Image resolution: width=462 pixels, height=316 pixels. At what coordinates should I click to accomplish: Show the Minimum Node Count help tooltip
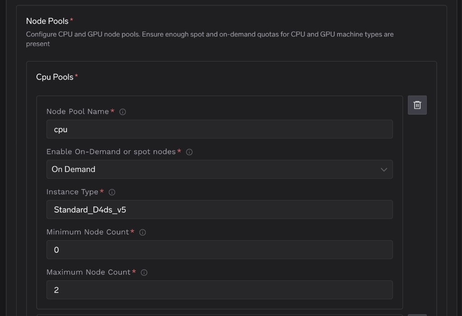pos(142,232)
